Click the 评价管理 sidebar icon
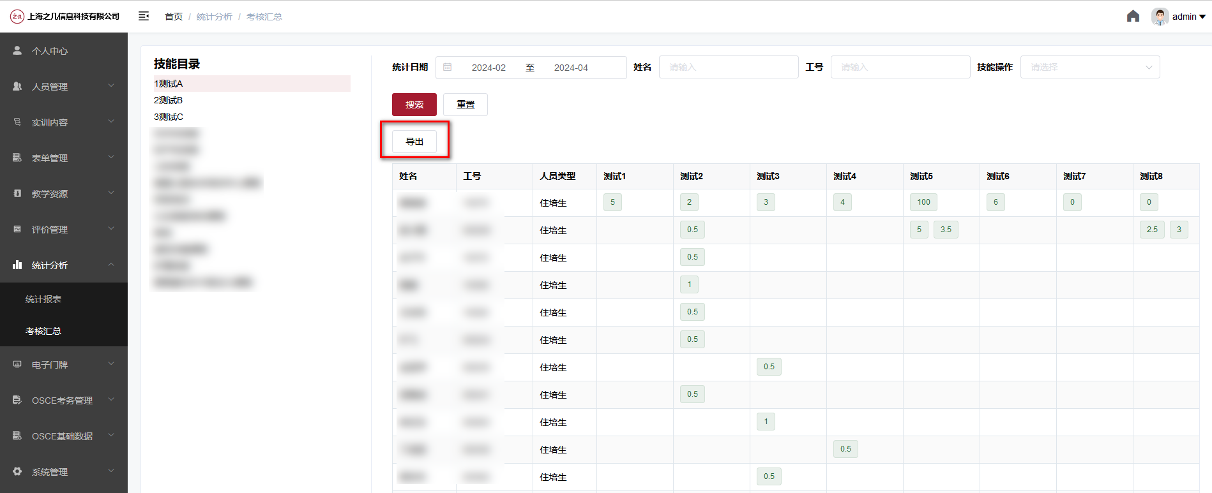 coord(17,229)
